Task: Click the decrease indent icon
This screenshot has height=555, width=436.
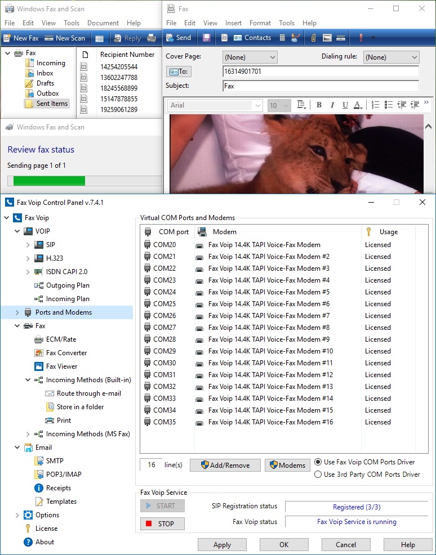Action: click(x=402, y=105)
